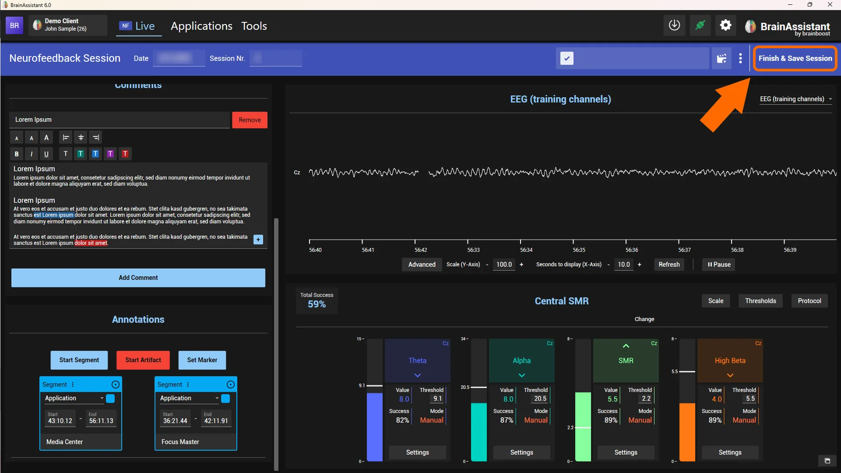Click the green device connection plug icon
Image resolution: width=841 pixels, height=473 pixels.
[700, 25]
